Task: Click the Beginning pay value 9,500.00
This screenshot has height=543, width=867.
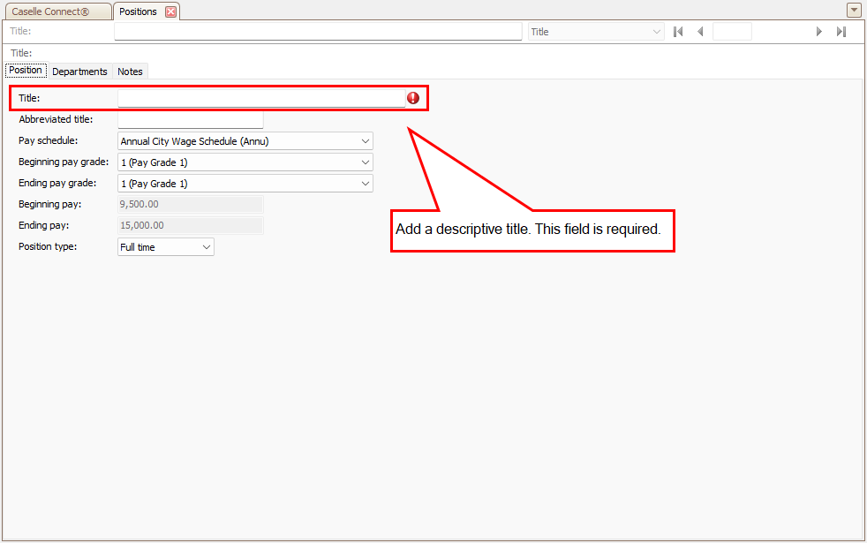Action: (x=190, y=204)
